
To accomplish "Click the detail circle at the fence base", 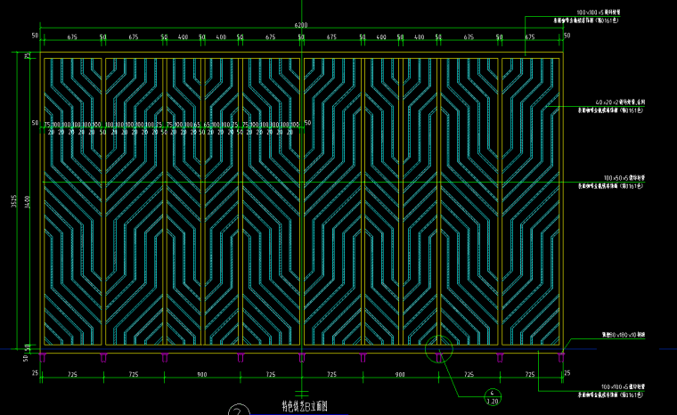I will click(438, 353).
